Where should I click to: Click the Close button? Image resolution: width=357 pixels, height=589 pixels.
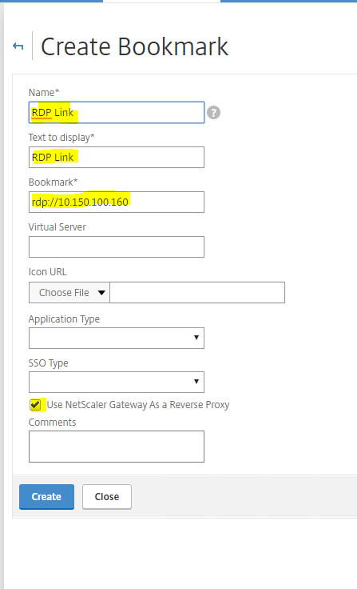107,497
